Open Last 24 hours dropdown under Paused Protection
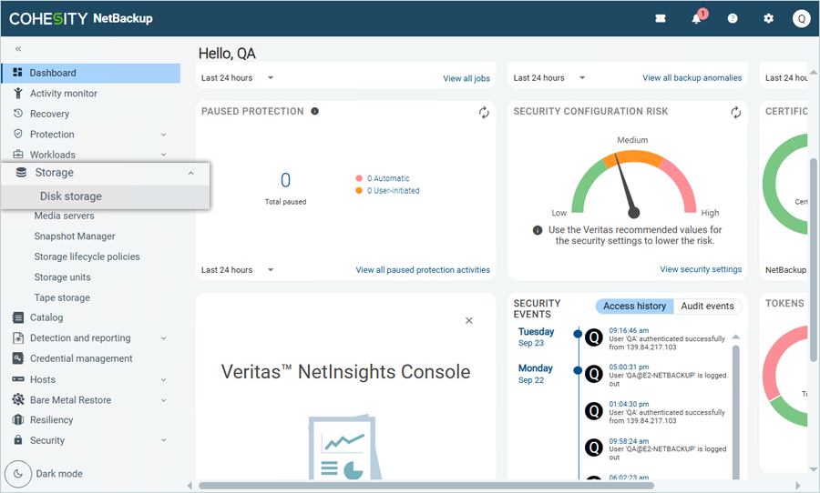The image size is (820, 493). pos(238,270)
